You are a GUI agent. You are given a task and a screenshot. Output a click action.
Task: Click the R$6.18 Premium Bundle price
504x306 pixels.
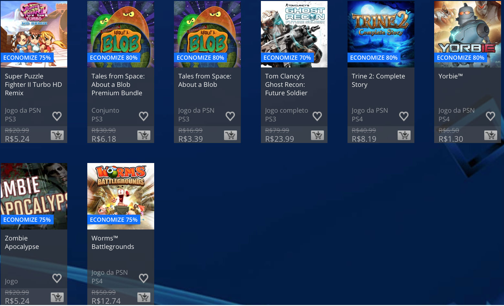point(104,139)
